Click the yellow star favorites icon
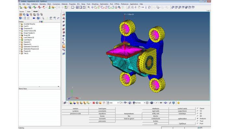The height and width of the screenshot is (129, 229). pyautogui.click(x=178, y=103)
